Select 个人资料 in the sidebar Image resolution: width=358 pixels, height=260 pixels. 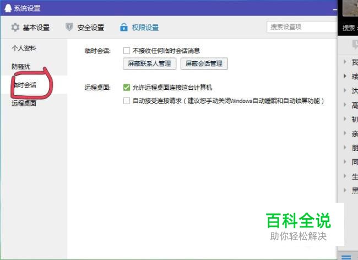(24, 48)
